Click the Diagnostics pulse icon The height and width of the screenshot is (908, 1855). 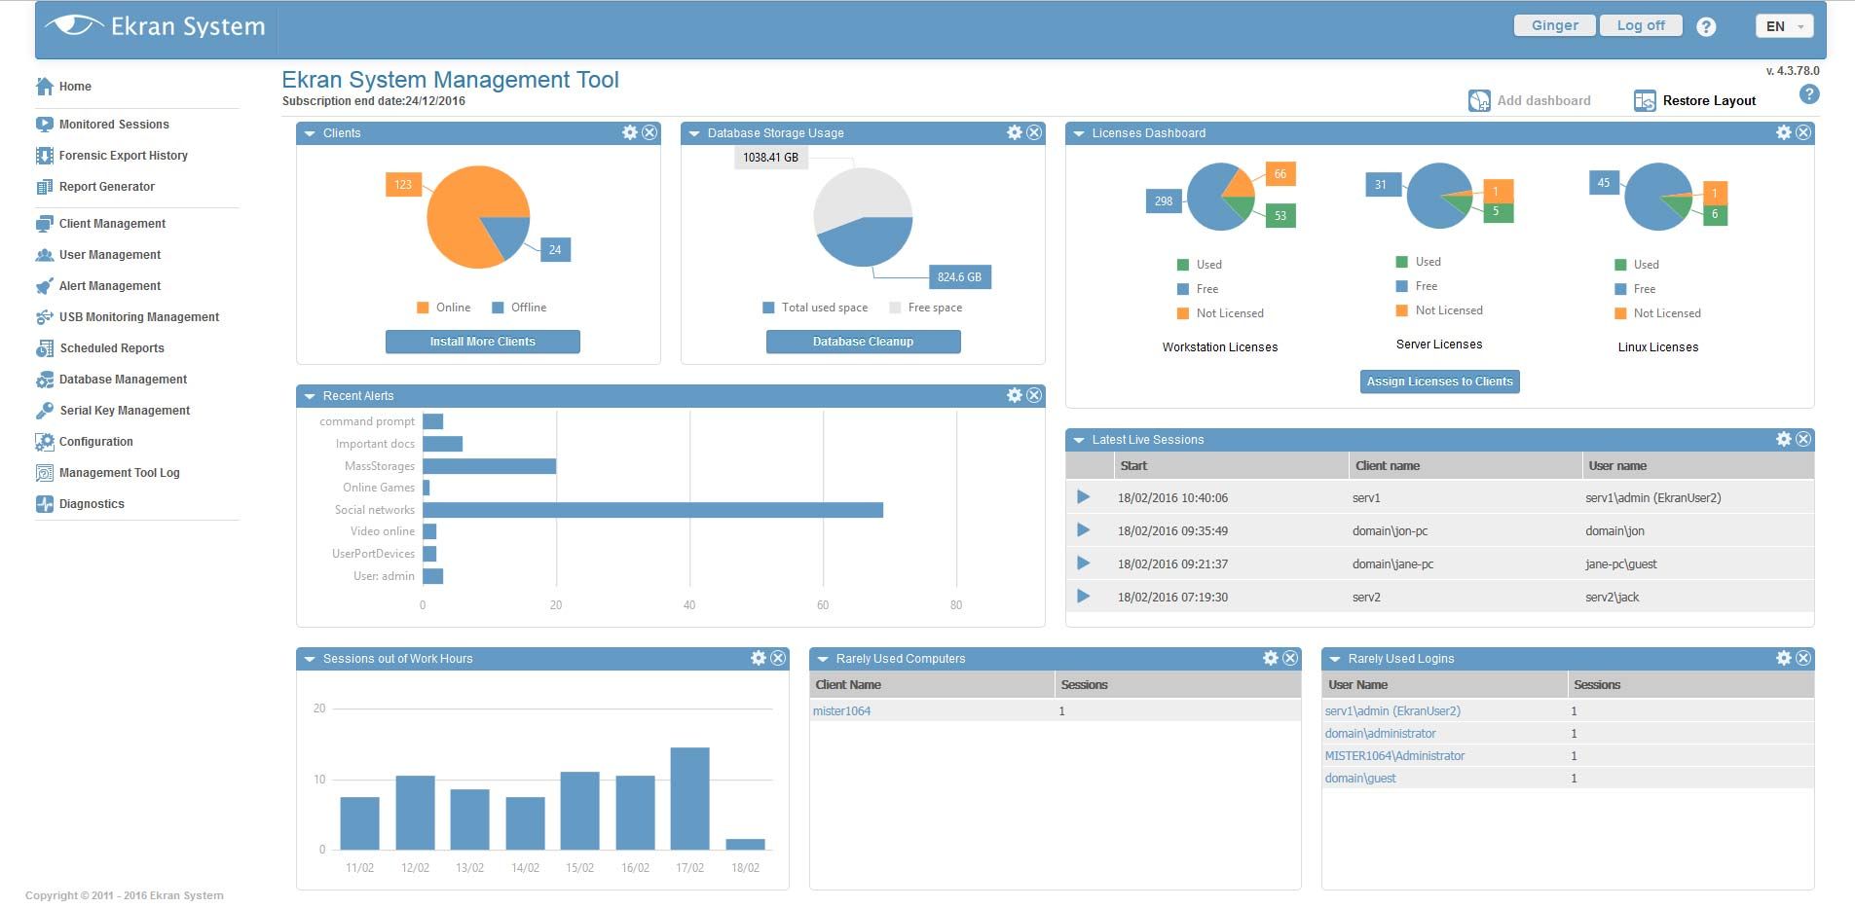click(x=45, y=504)
